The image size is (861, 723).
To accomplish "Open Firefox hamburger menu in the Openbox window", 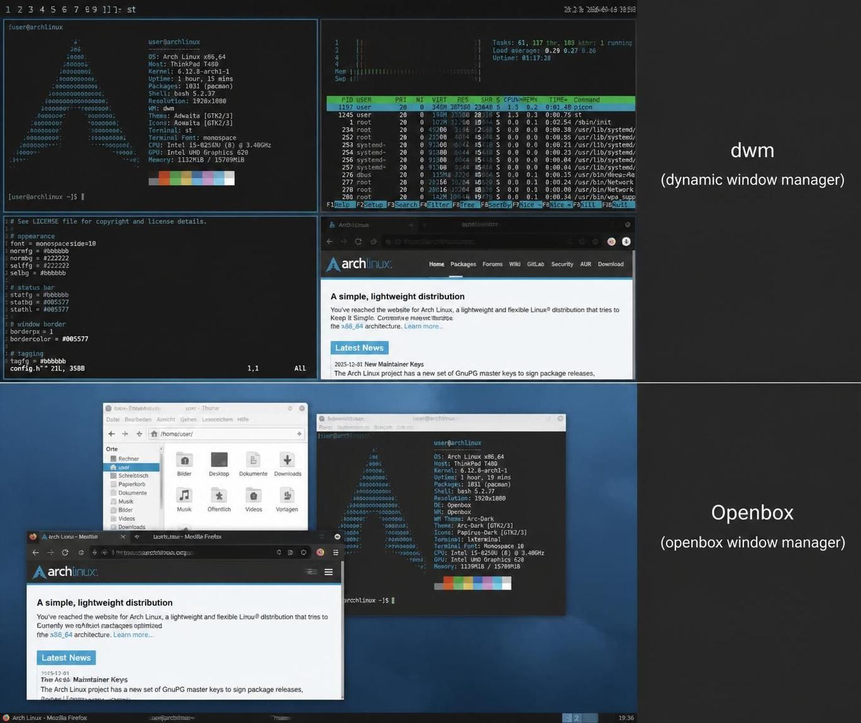I will (336, 552).
